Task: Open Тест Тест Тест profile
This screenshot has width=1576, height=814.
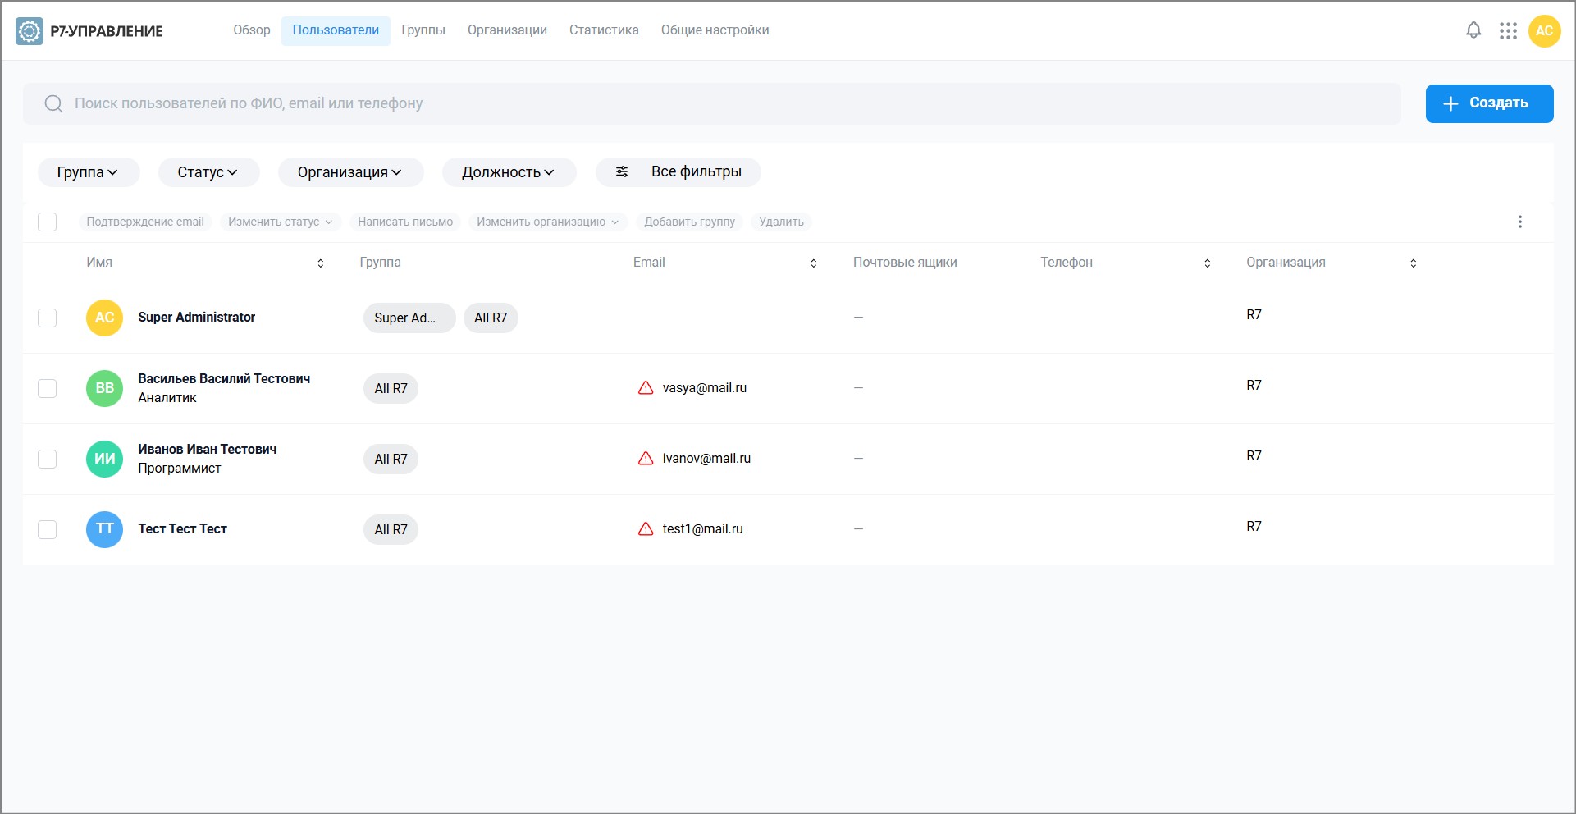Action: coord(182,529)
